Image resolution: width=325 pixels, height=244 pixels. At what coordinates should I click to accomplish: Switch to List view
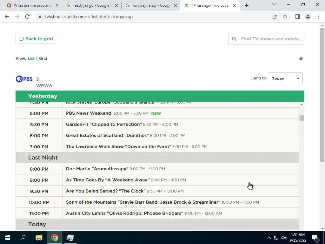click(x=31, y=58)
